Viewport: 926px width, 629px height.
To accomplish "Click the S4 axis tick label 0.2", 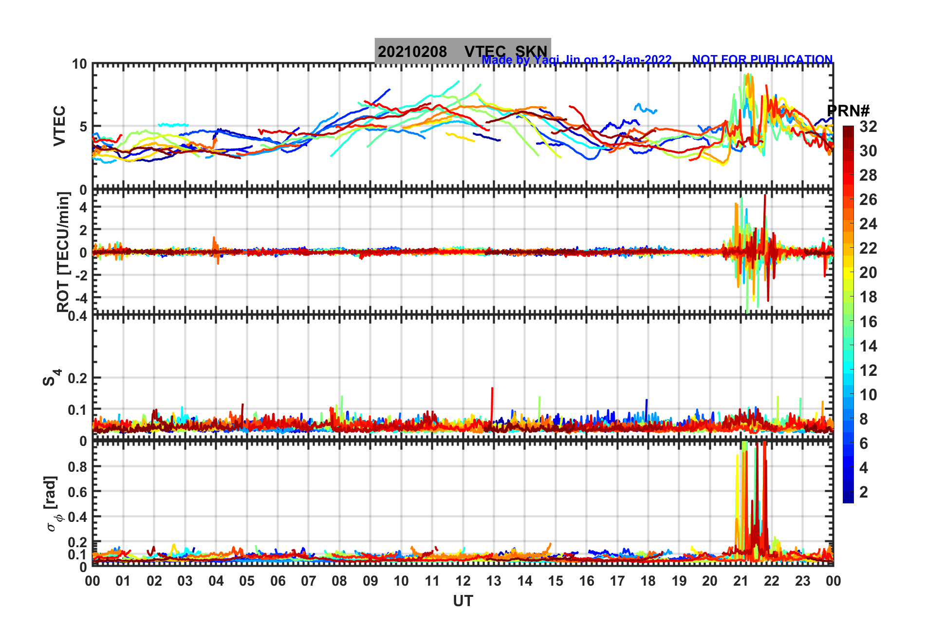I will [77, 378].
